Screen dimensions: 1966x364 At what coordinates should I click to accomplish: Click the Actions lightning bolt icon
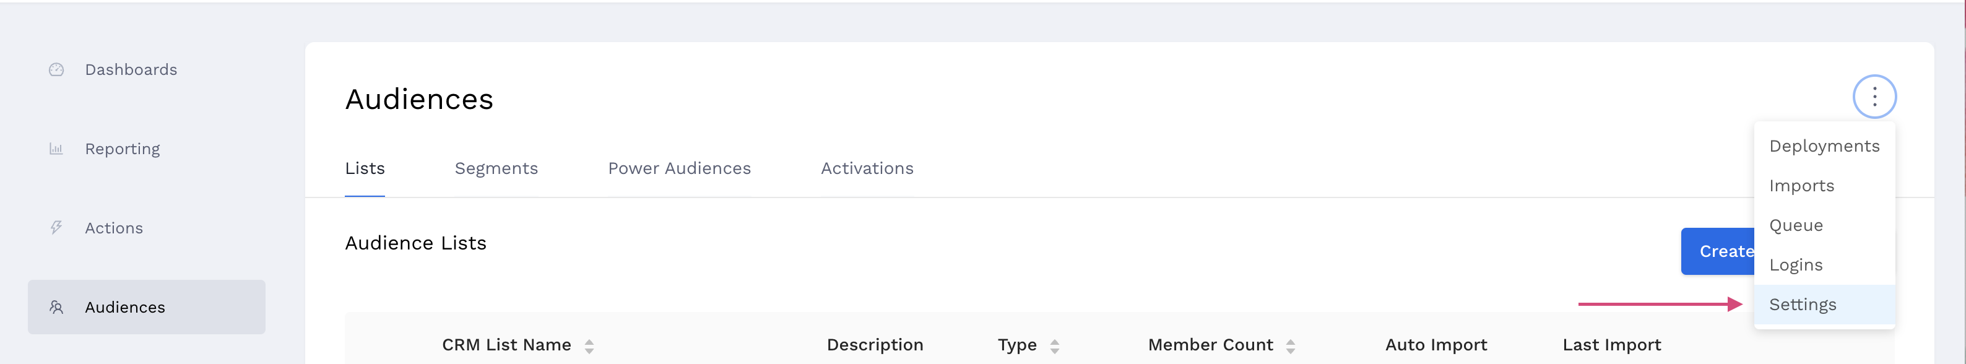pyautogui.click(x=56, y=227)
